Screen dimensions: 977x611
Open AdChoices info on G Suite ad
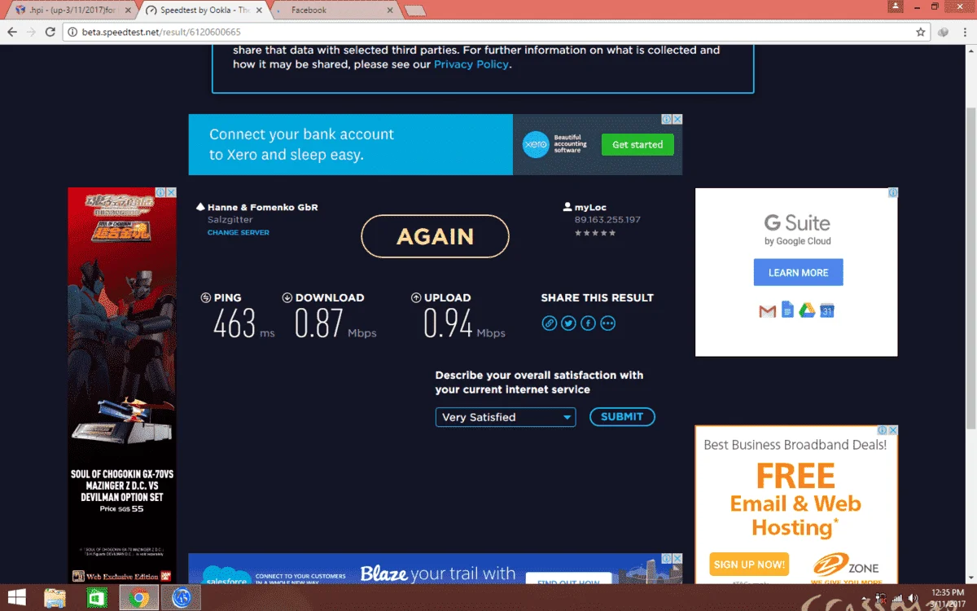[x=893, y=193]
